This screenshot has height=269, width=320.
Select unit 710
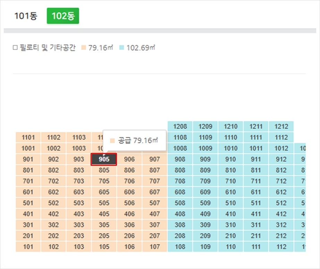(x=230, y=181)
